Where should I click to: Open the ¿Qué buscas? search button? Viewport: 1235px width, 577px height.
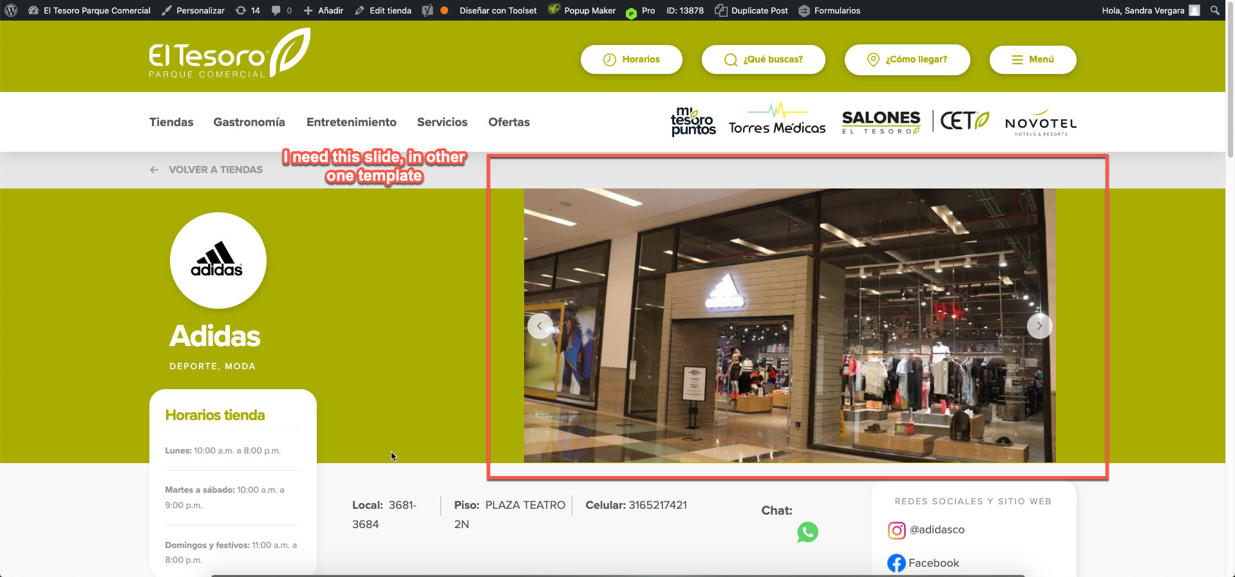click(764, 59)
